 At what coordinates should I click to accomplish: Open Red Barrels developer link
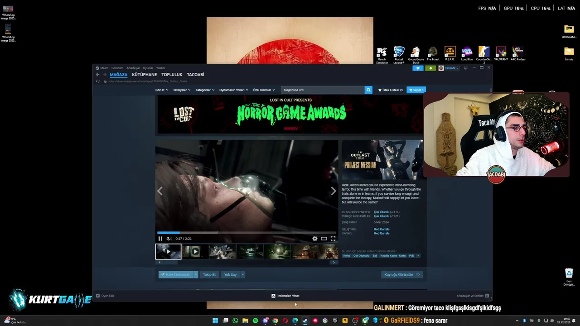[x=382, y=229]
